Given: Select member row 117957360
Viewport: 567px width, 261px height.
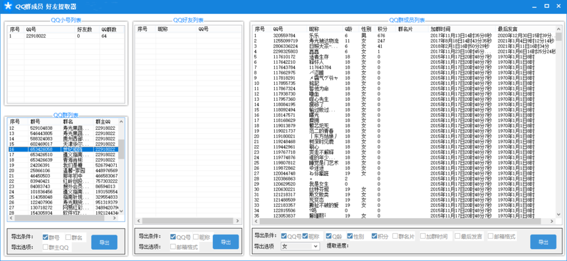Looking at the screenshot, I should [x=404, y=99].
